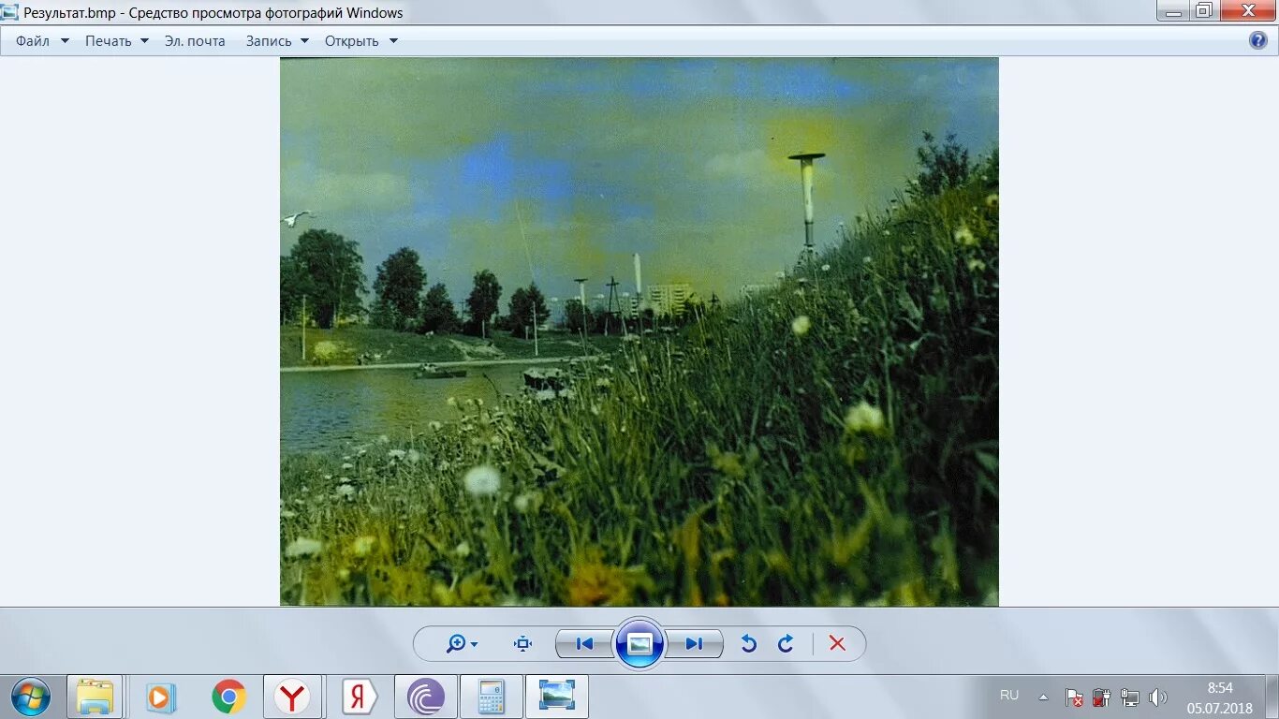The image size is (1279, 719).
Task: Open Calculator from the taskbar
Action: tap(492, 697)
